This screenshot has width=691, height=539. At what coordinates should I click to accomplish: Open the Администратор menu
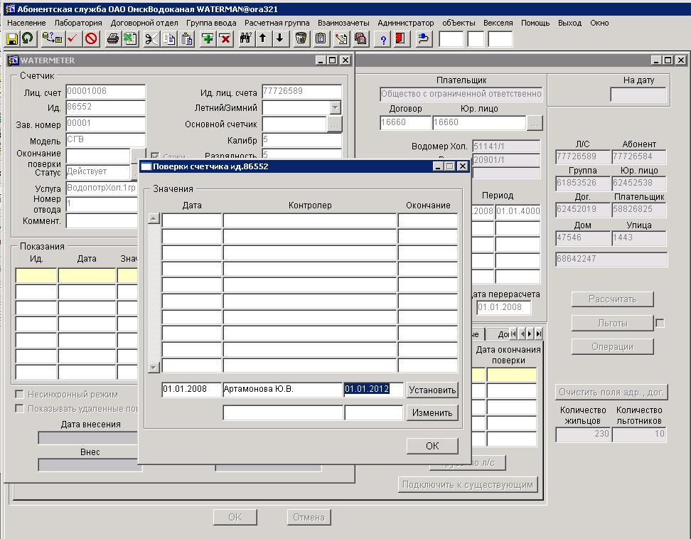[405, 23]
